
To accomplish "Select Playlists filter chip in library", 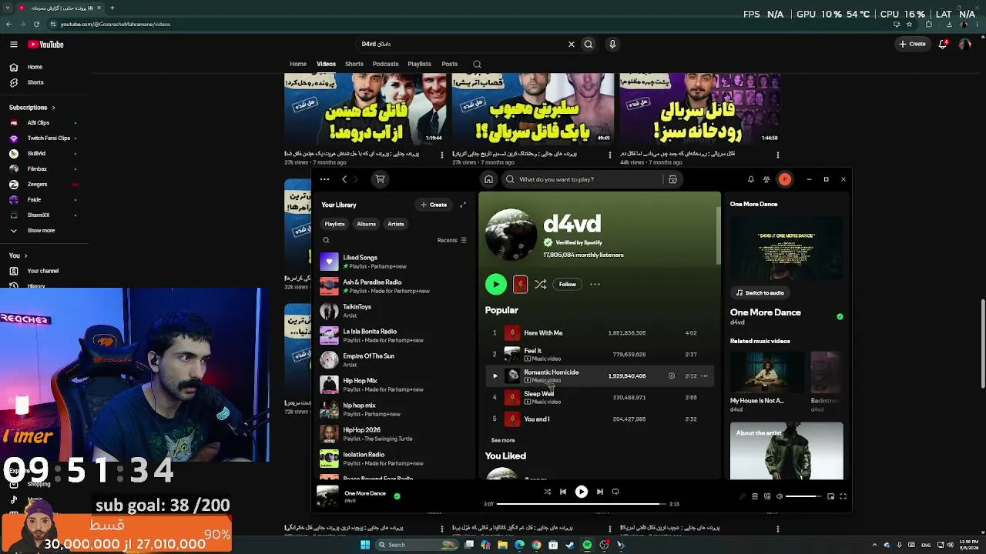I will click(x=334, y=224).
